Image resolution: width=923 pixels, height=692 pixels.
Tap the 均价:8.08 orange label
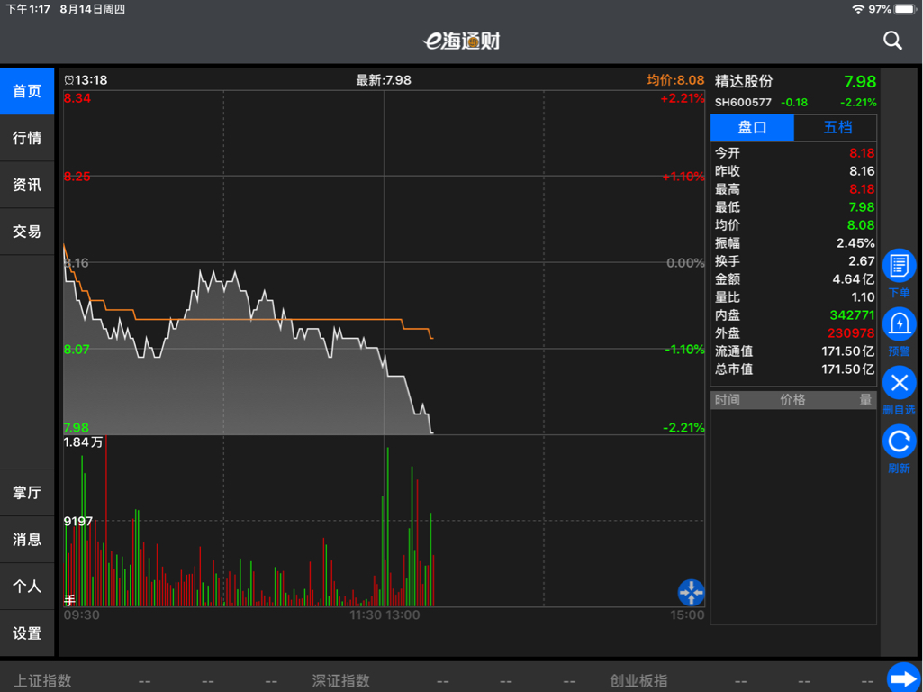click(x=675, y=80)
